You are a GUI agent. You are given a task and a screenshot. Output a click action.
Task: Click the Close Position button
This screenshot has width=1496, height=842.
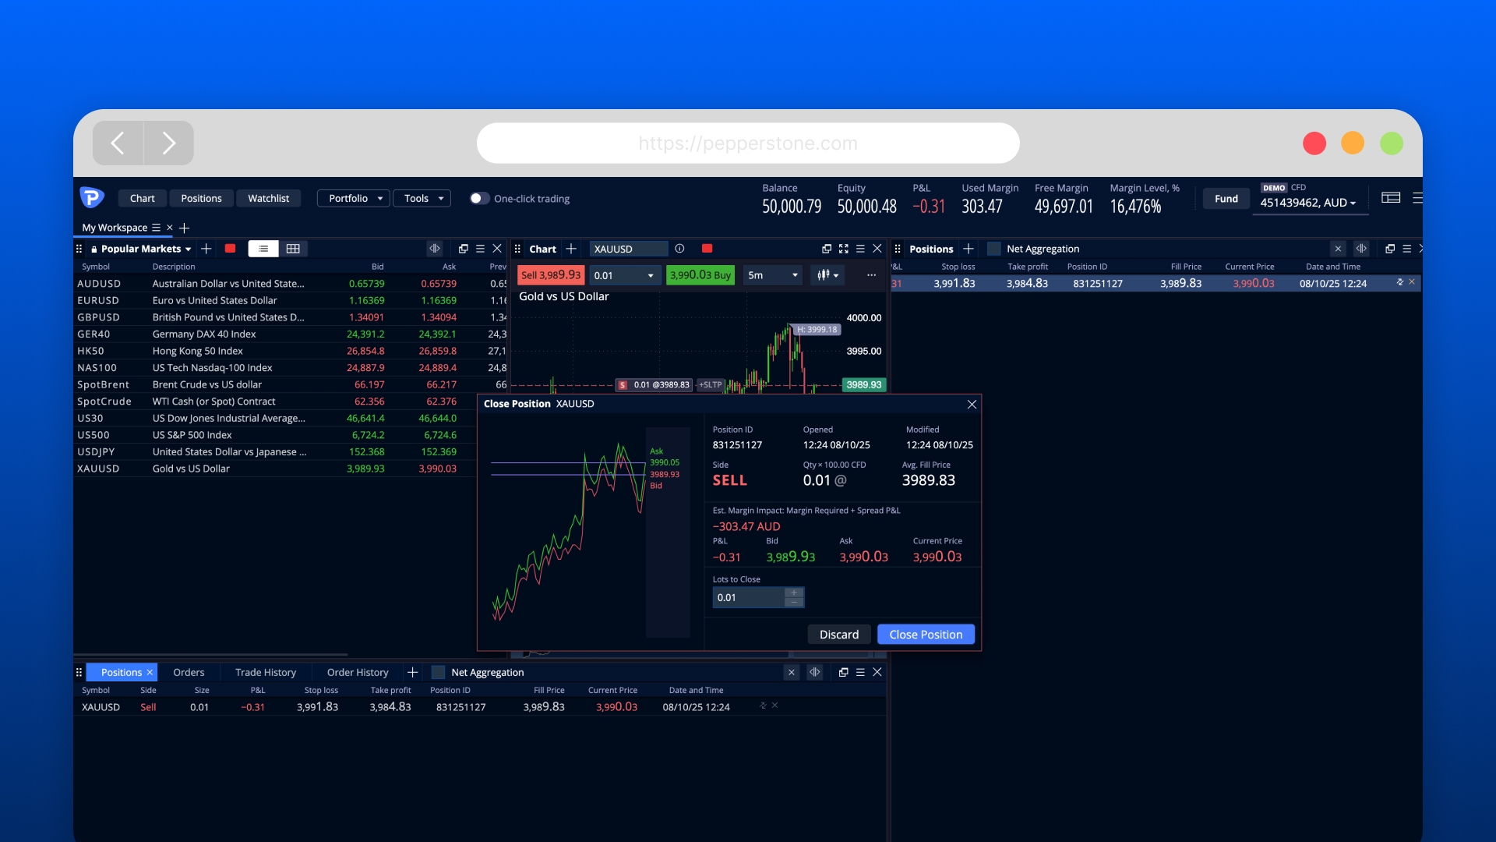(x=926, y=635)
